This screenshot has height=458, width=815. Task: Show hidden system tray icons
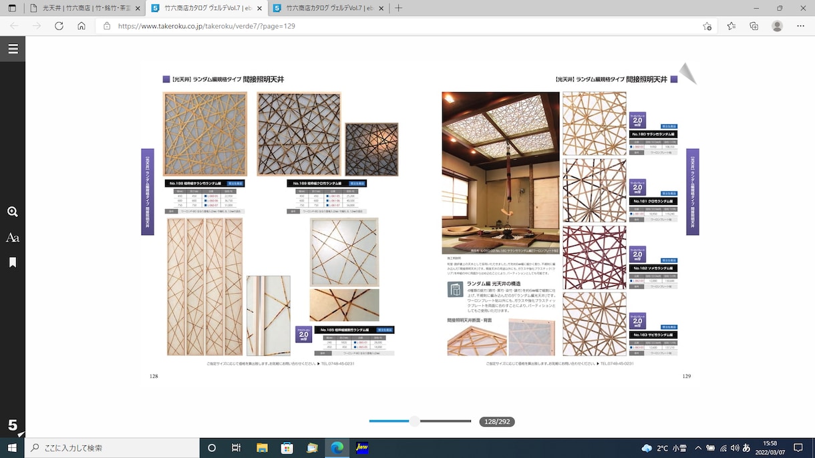coord(698,447)
